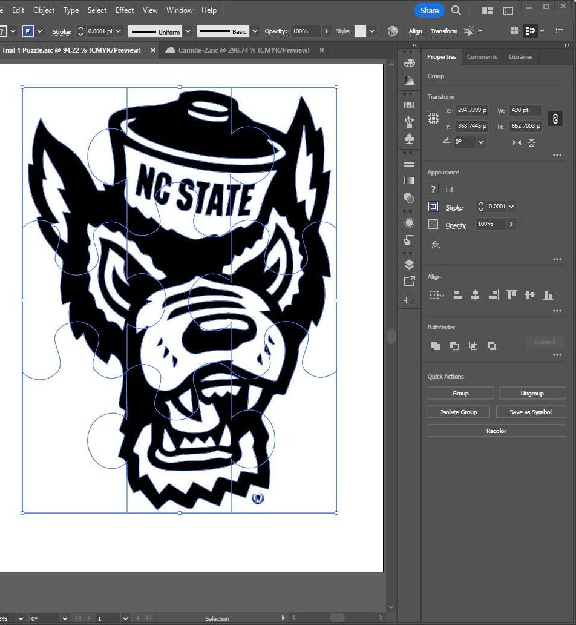Click the Stroke color swatch in Appearance
This screenshot has height=625, width=576.
tap(433, 207)
